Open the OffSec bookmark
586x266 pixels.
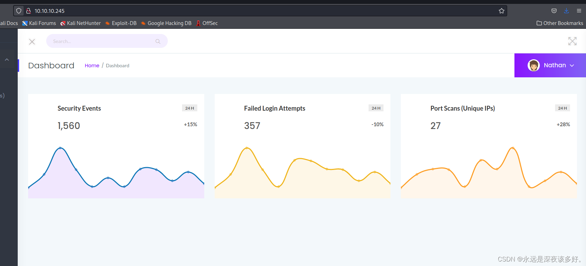(207, 23)
